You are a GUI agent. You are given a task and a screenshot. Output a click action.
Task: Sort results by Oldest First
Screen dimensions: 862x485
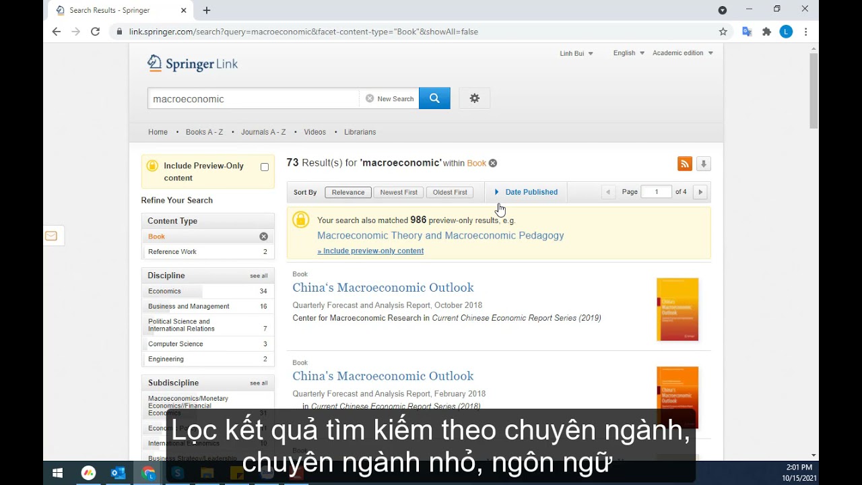[450, 192]
